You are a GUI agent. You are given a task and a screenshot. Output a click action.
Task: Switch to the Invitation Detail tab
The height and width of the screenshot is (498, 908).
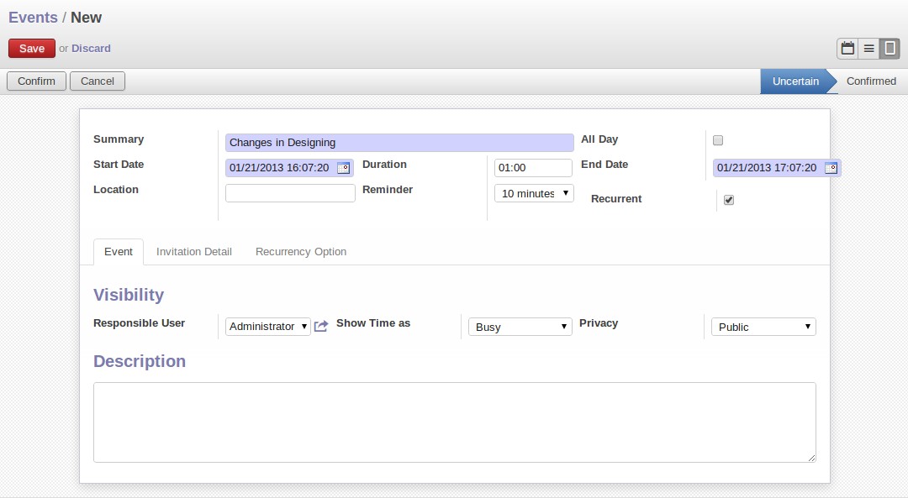194,252
